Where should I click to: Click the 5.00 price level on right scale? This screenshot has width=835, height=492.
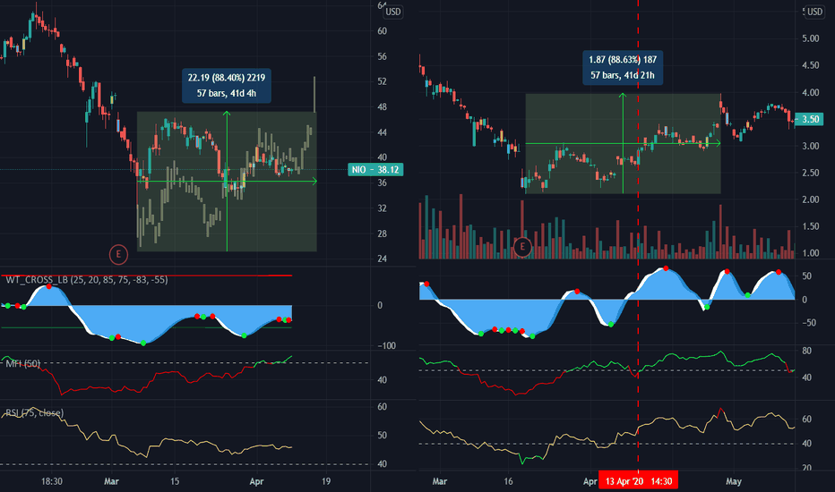pos(811,38)
